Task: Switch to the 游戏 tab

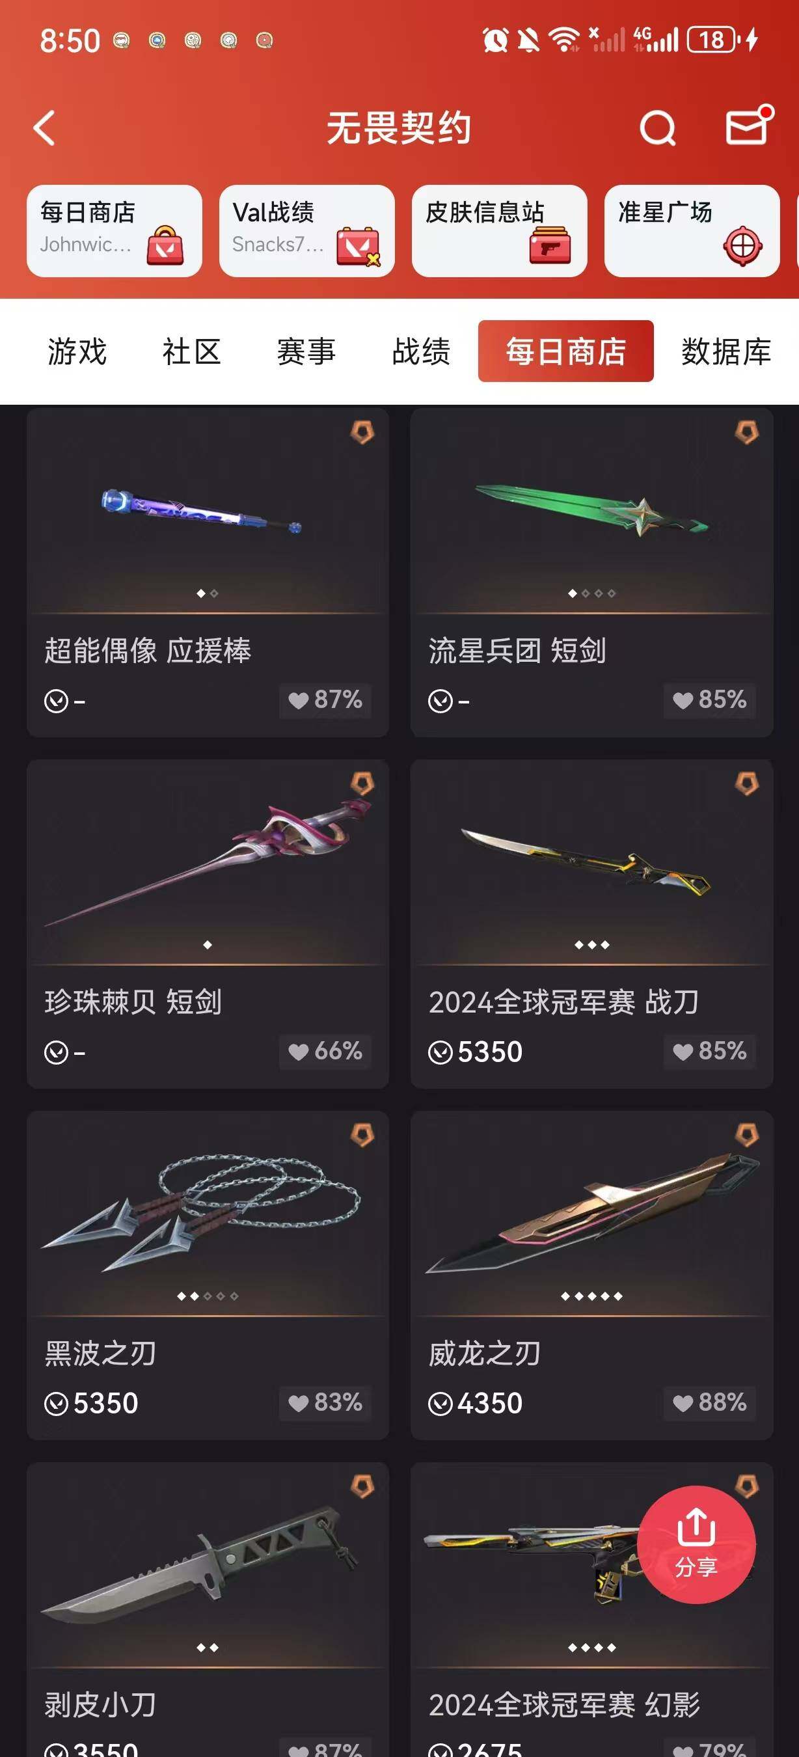Action: pos(77,352)
